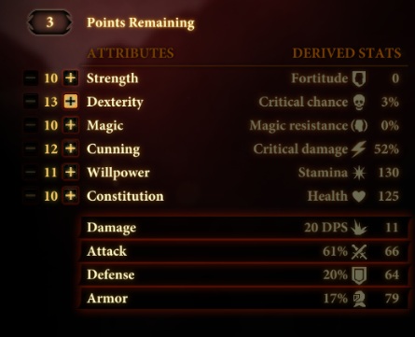The width and height of the screenshot is (415, 337).
Task: Click the Fortitude shield icon
Action: click(x=359, y=78)
